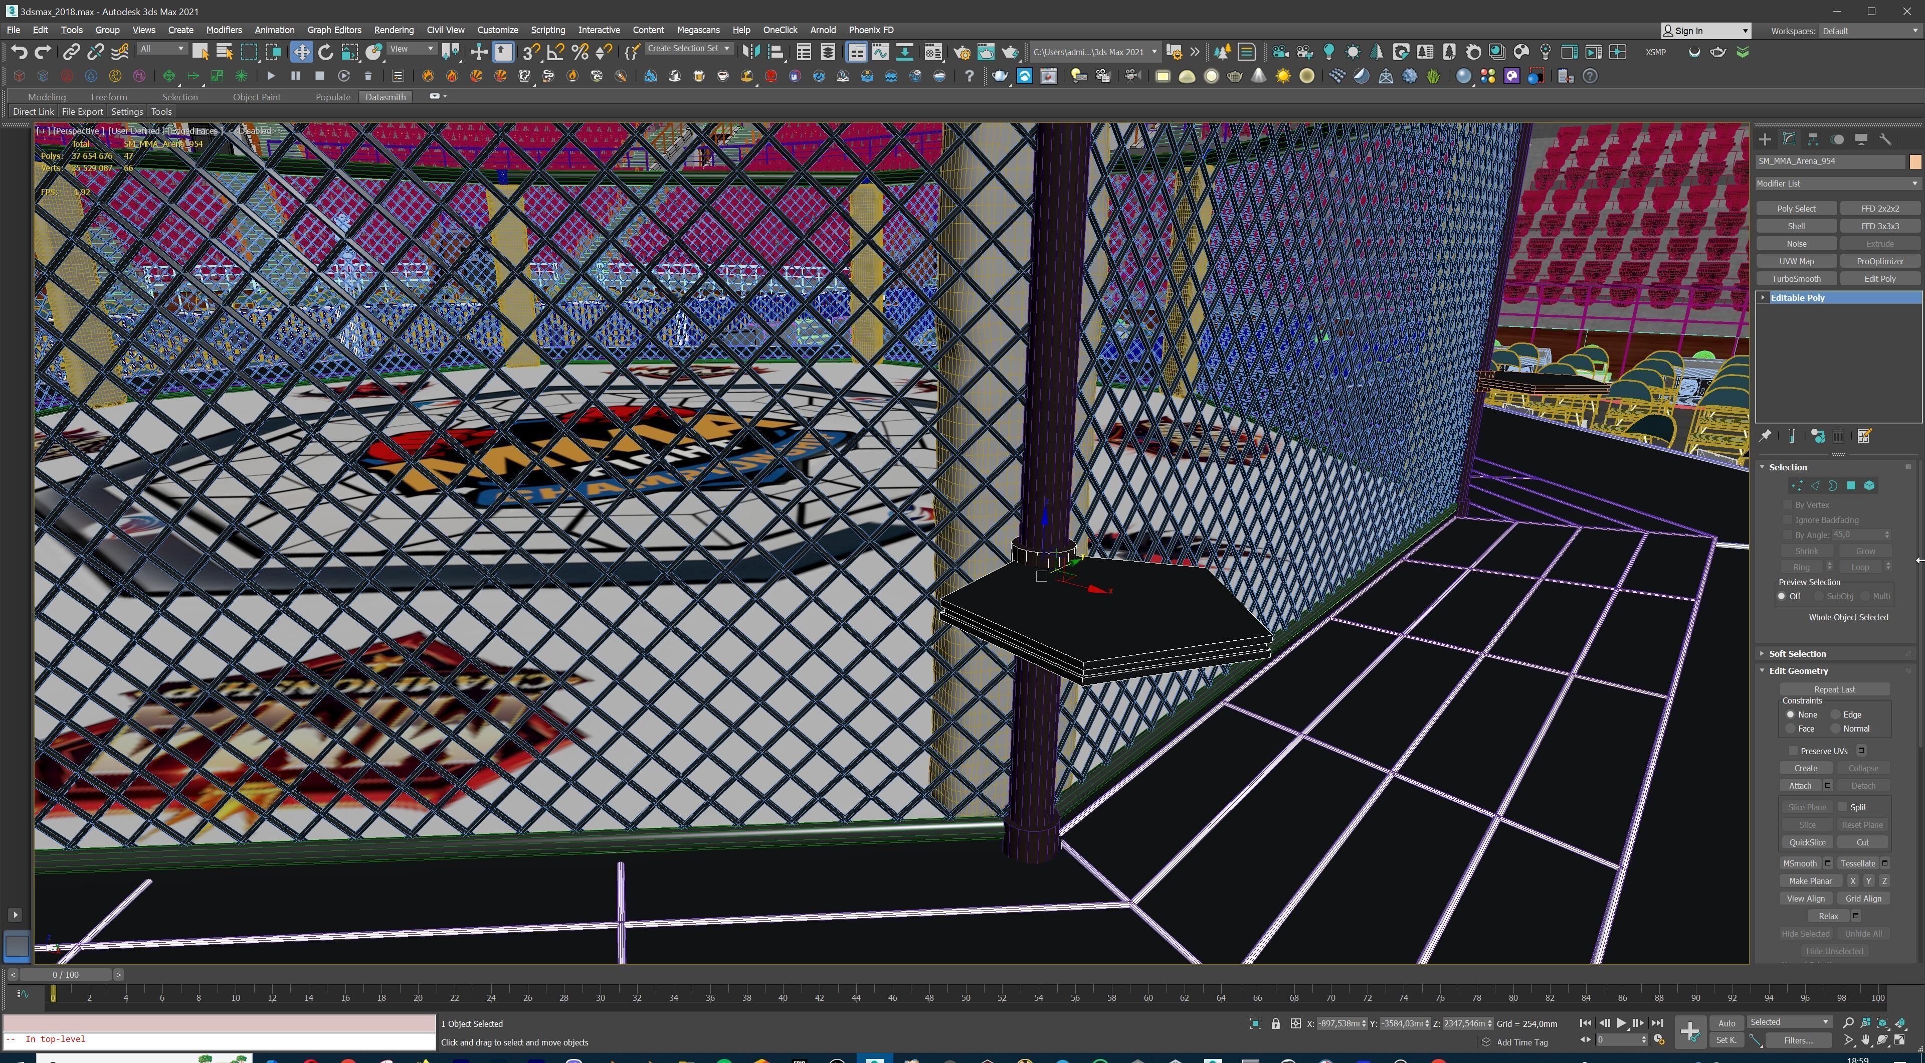The image size is (1925, 1063).
Task: Open the Display command panel tab
Action: [x=1861, y=140]
